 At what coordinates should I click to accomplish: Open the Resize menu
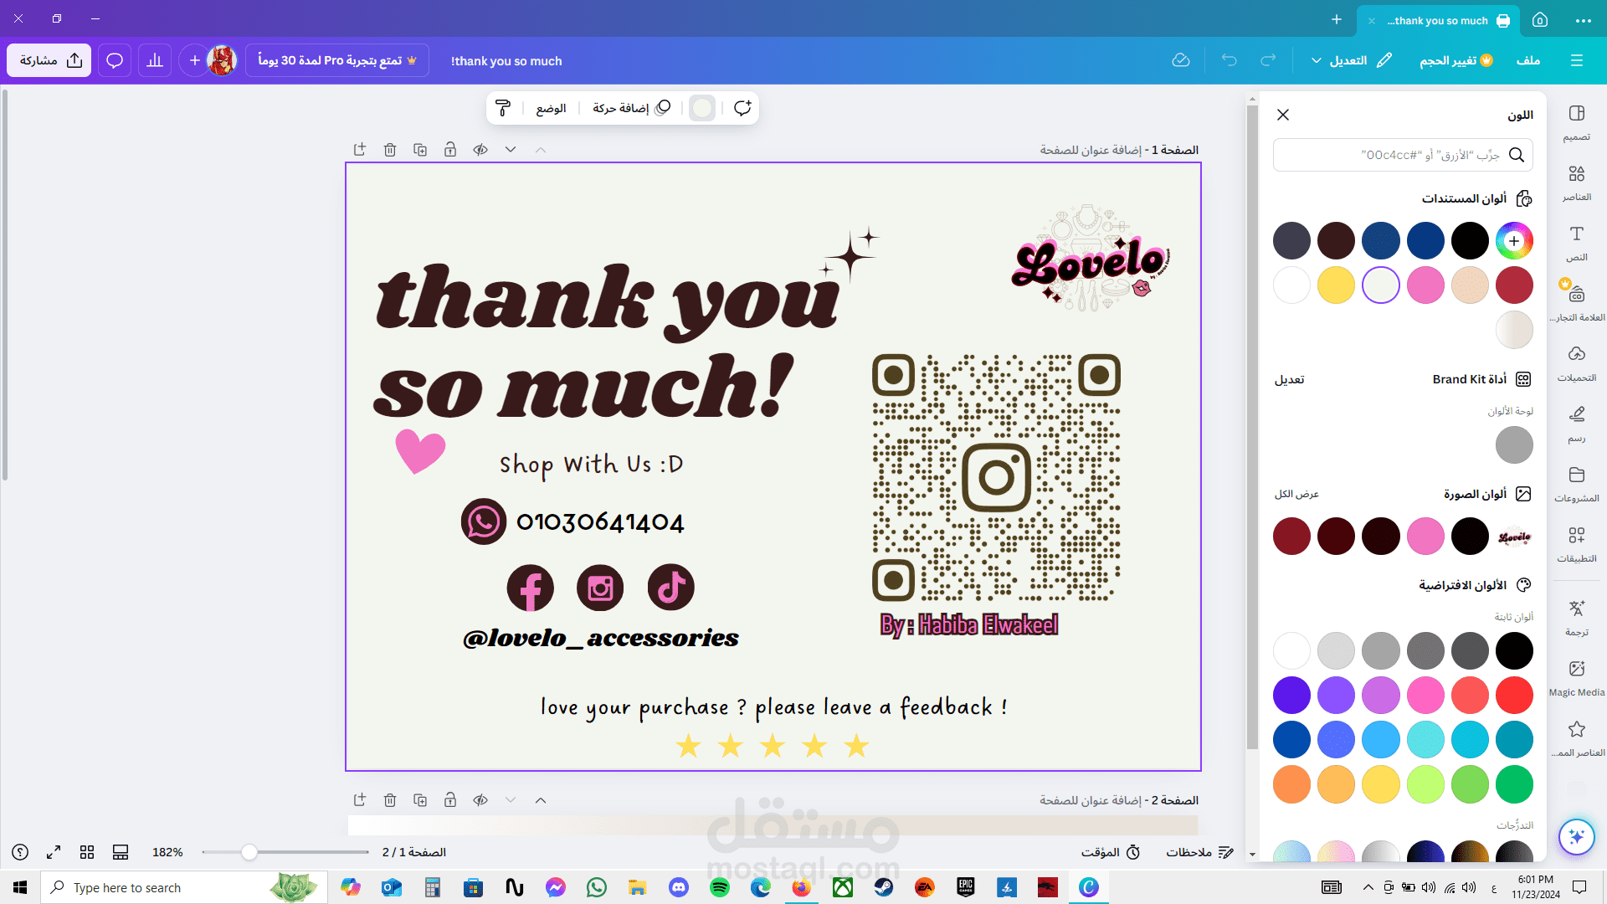[x=1456, y=60]
